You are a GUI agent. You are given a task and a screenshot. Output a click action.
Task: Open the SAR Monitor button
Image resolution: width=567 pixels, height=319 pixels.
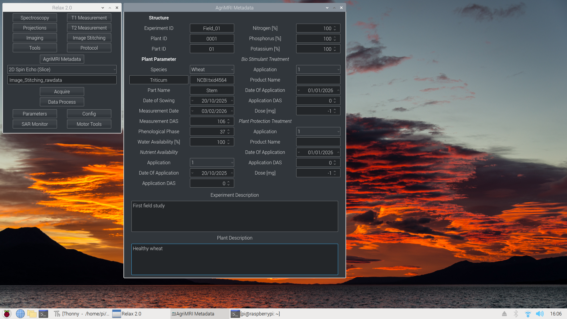click(x=35, y=124)
